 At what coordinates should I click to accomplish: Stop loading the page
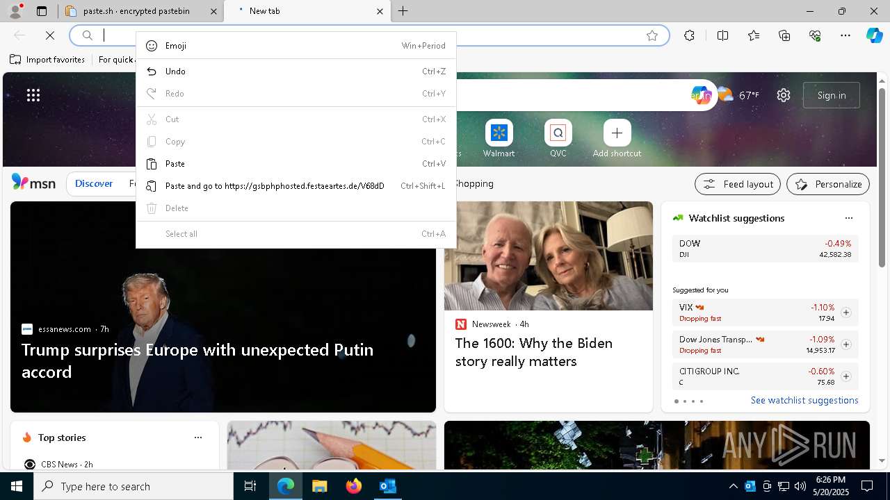point(50,35)
